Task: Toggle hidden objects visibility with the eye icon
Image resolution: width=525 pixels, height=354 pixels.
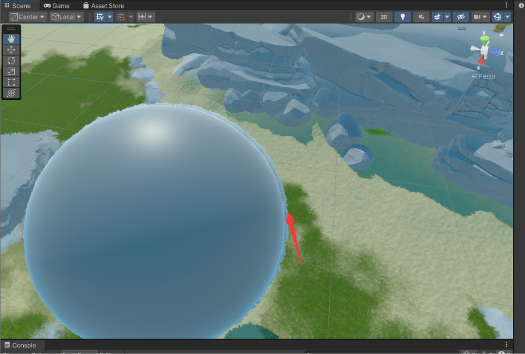Action: coord(461,17)
